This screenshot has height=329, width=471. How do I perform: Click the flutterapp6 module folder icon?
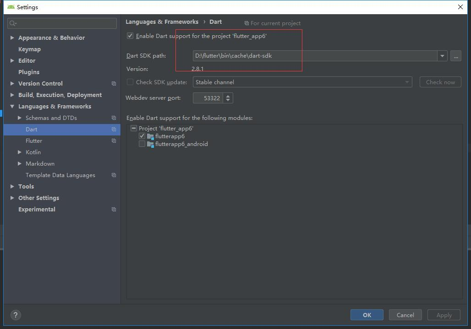(150, 136)
